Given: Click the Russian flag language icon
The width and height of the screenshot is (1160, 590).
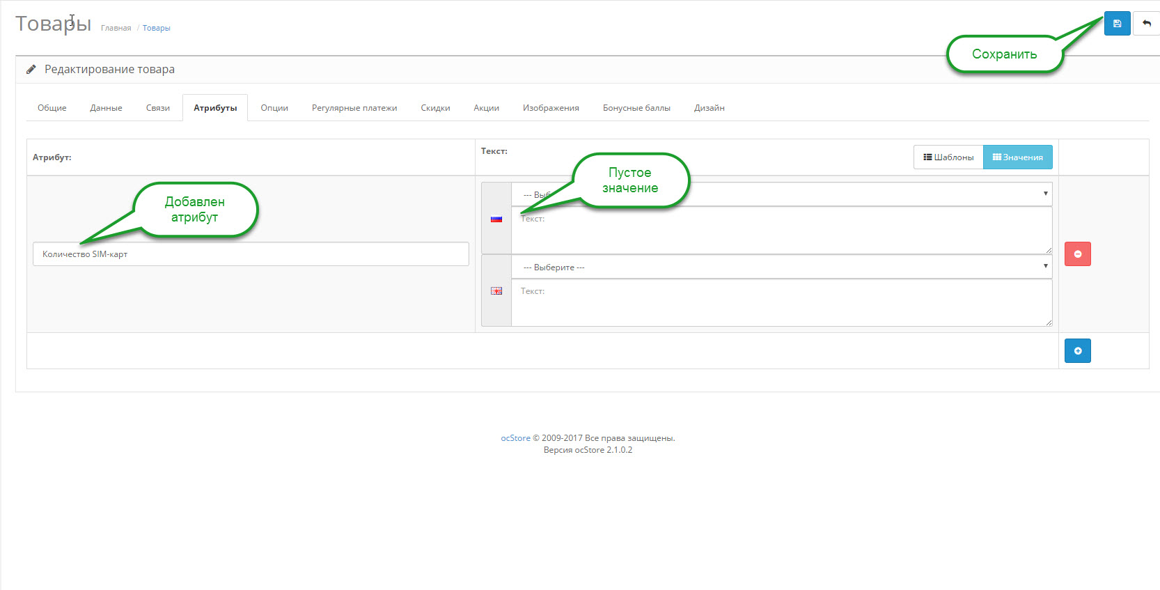Looking at the screenshot, I should (496, 219).
